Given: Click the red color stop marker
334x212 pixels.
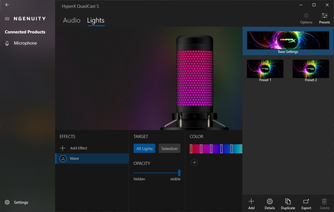Looking at the screenshot, I should click(x=191, y=149).
